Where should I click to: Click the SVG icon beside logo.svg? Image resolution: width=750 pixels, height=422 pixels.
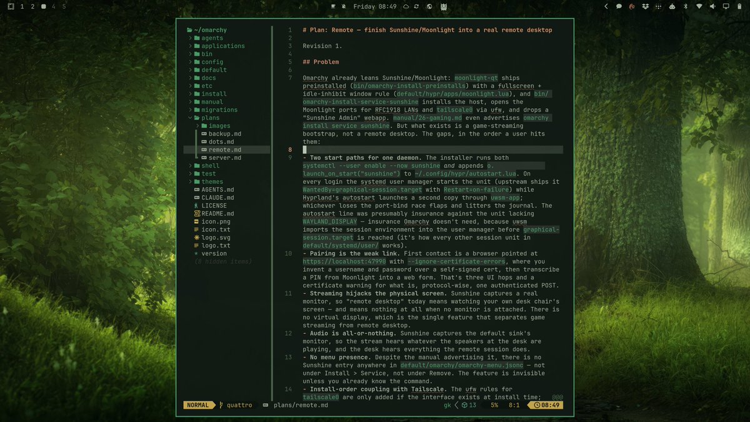(196, 238)
